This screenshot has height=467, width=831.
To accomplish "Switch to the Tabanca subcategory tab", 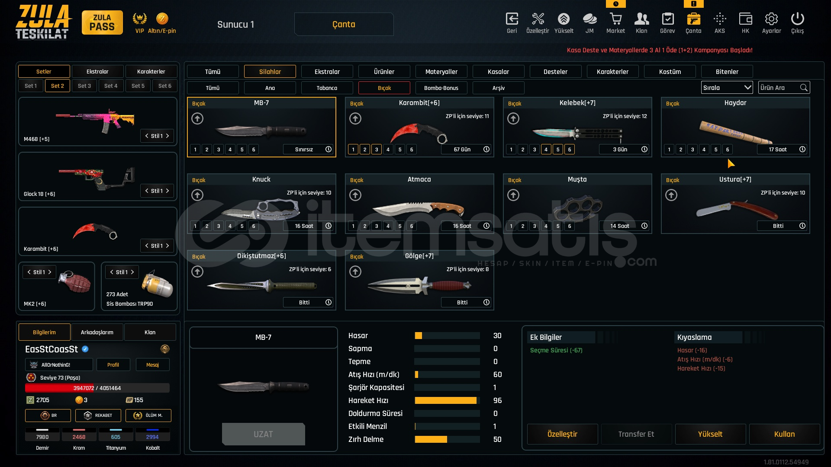I will (x=327, y=88).
